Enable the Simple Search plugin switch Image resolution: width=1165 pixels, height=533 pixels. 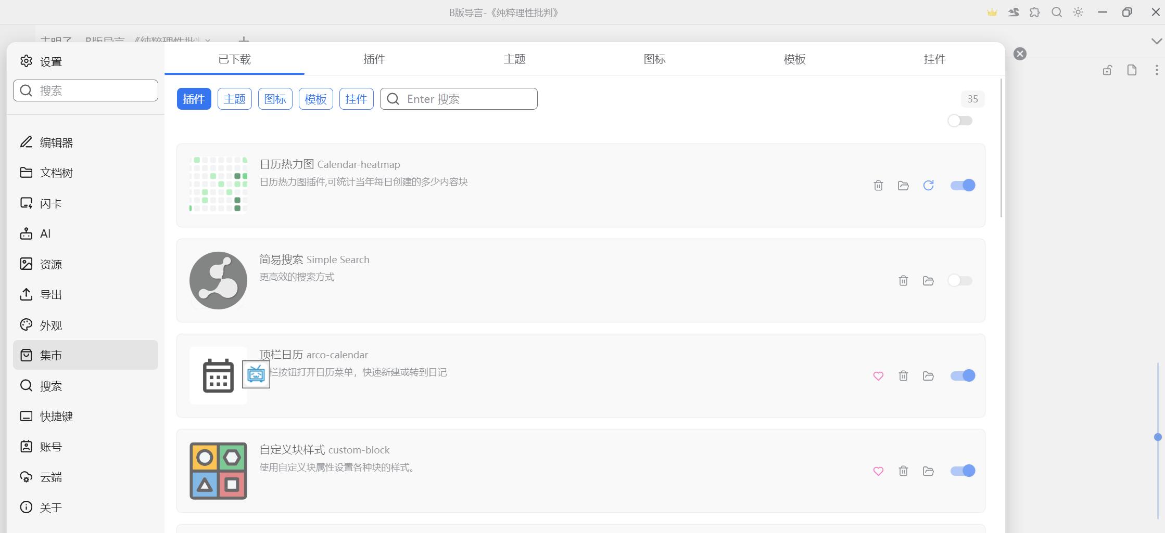click(x=960, y=280)
